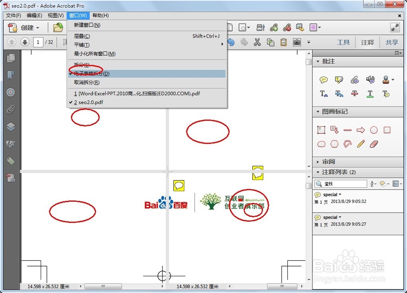Viewport: 407px width, 293px height.
Task: Click the Undo arrow icon
Action: click(231, 42)
